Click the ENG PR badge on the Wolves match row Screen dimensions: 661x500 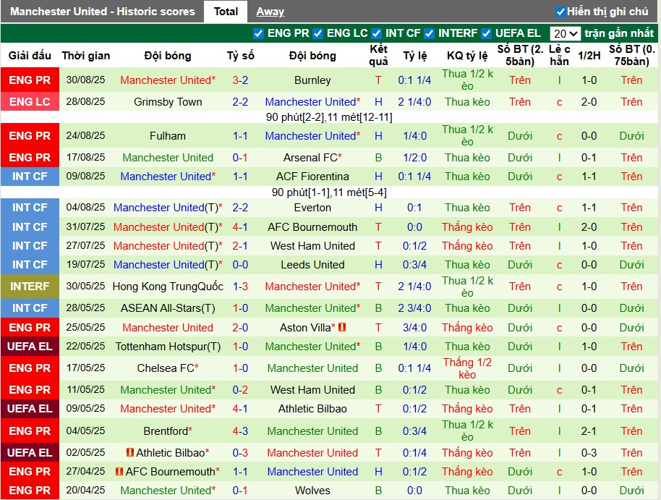tap(29, 490)
